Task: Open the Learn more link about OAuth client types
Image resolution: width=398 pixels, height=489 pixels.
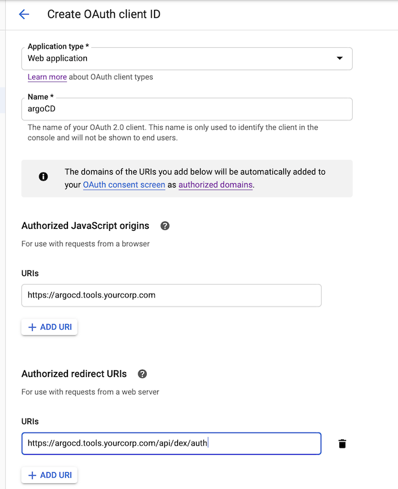Action: [x=47, y=77]
